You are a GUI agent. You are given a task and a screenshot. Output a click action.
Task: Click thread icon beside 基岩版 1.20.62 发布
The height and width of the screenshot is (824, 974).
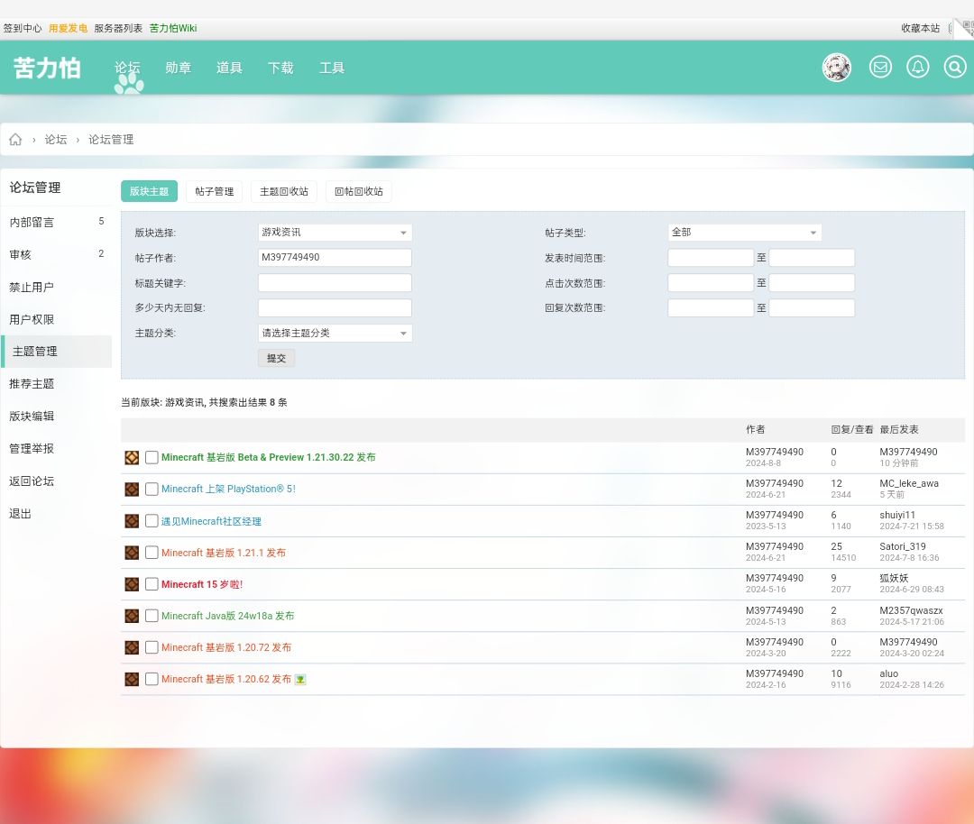(132, 680)
